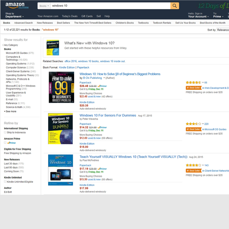
Task: Check Ship to Indonesia checkbox
Action: tap(5, 132)
